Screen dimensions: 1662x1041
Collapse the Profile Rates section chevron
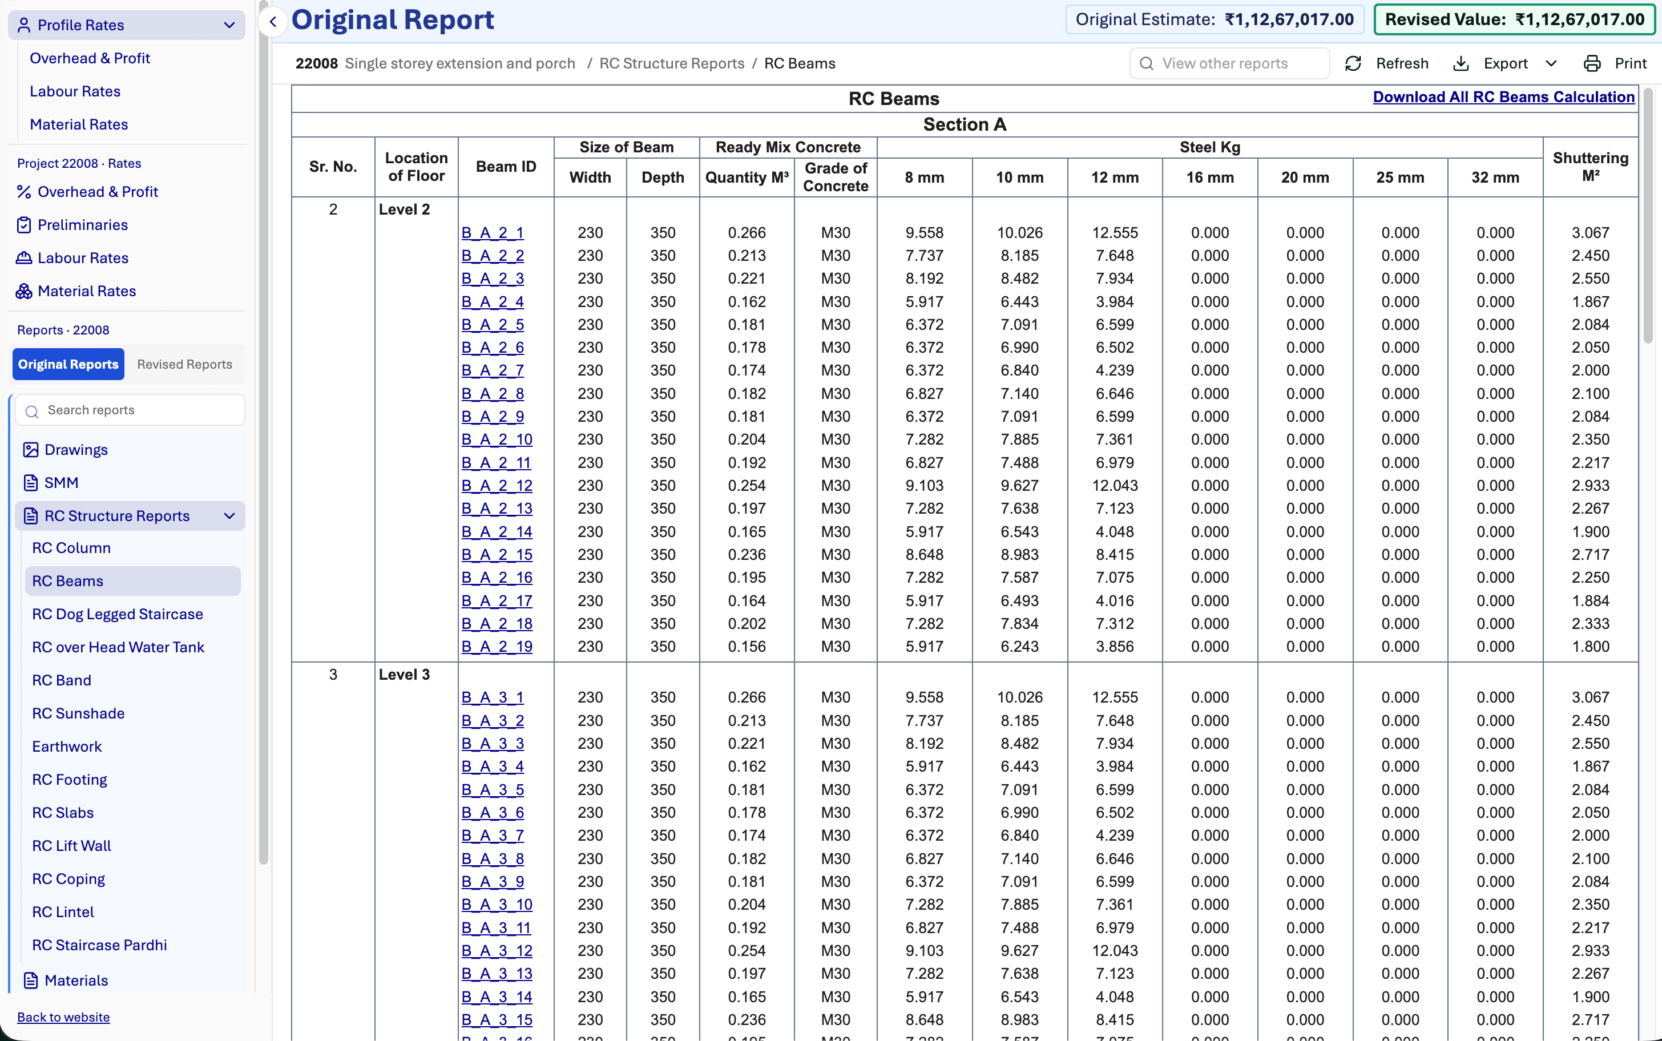229,26
